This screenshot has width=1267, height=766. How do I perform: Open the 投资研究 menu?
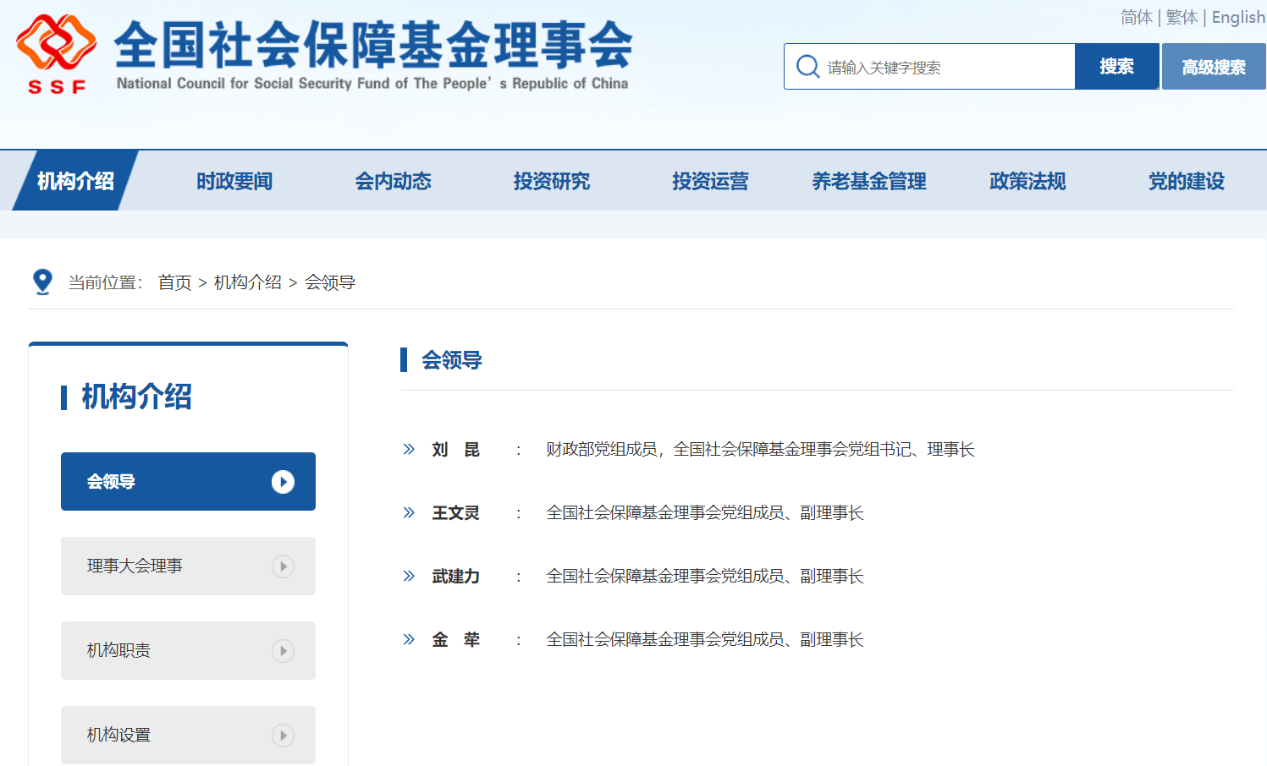(551, 180)
